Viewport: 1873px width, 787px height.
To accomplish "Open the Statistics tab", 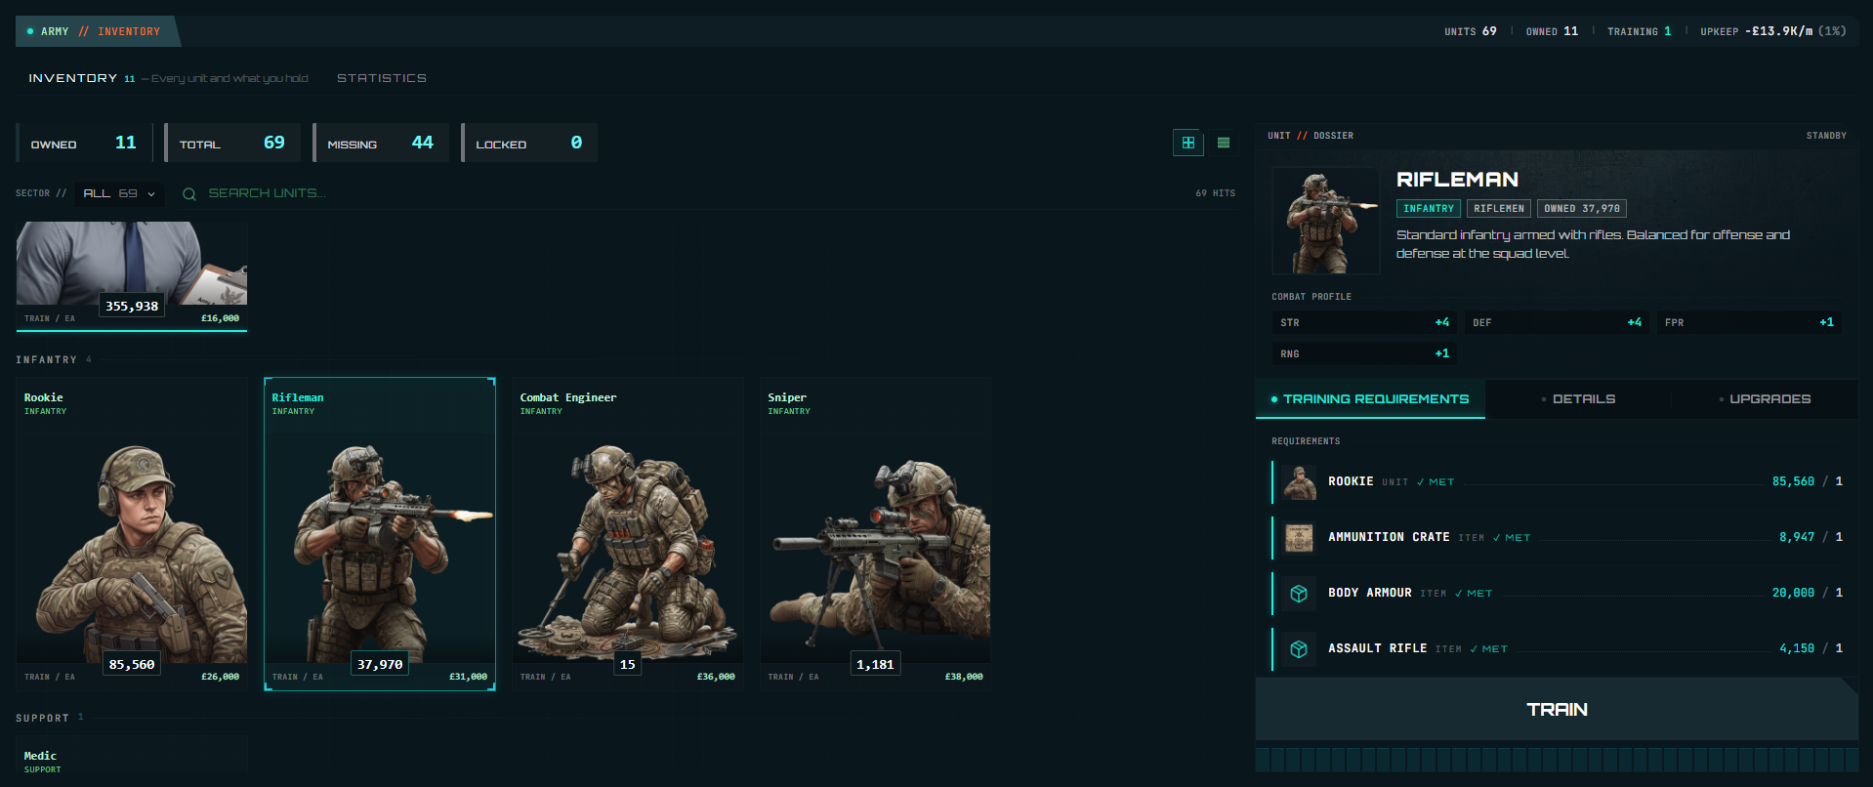I will pyautogui.click(x=382, y=78).
